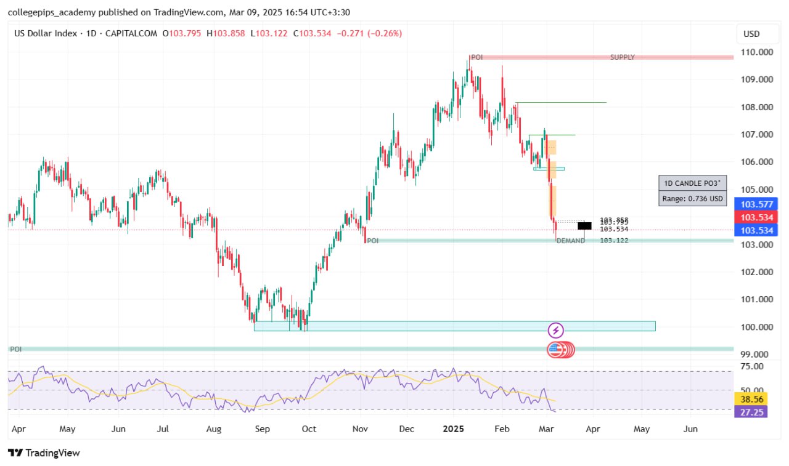
Task: Click the Feb label on time axis
Action: 502,429
